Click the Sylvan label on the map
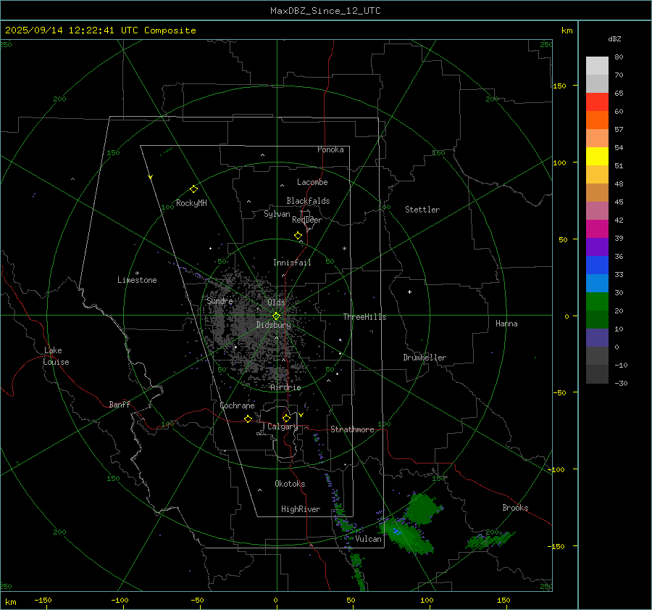 (277, 214)
